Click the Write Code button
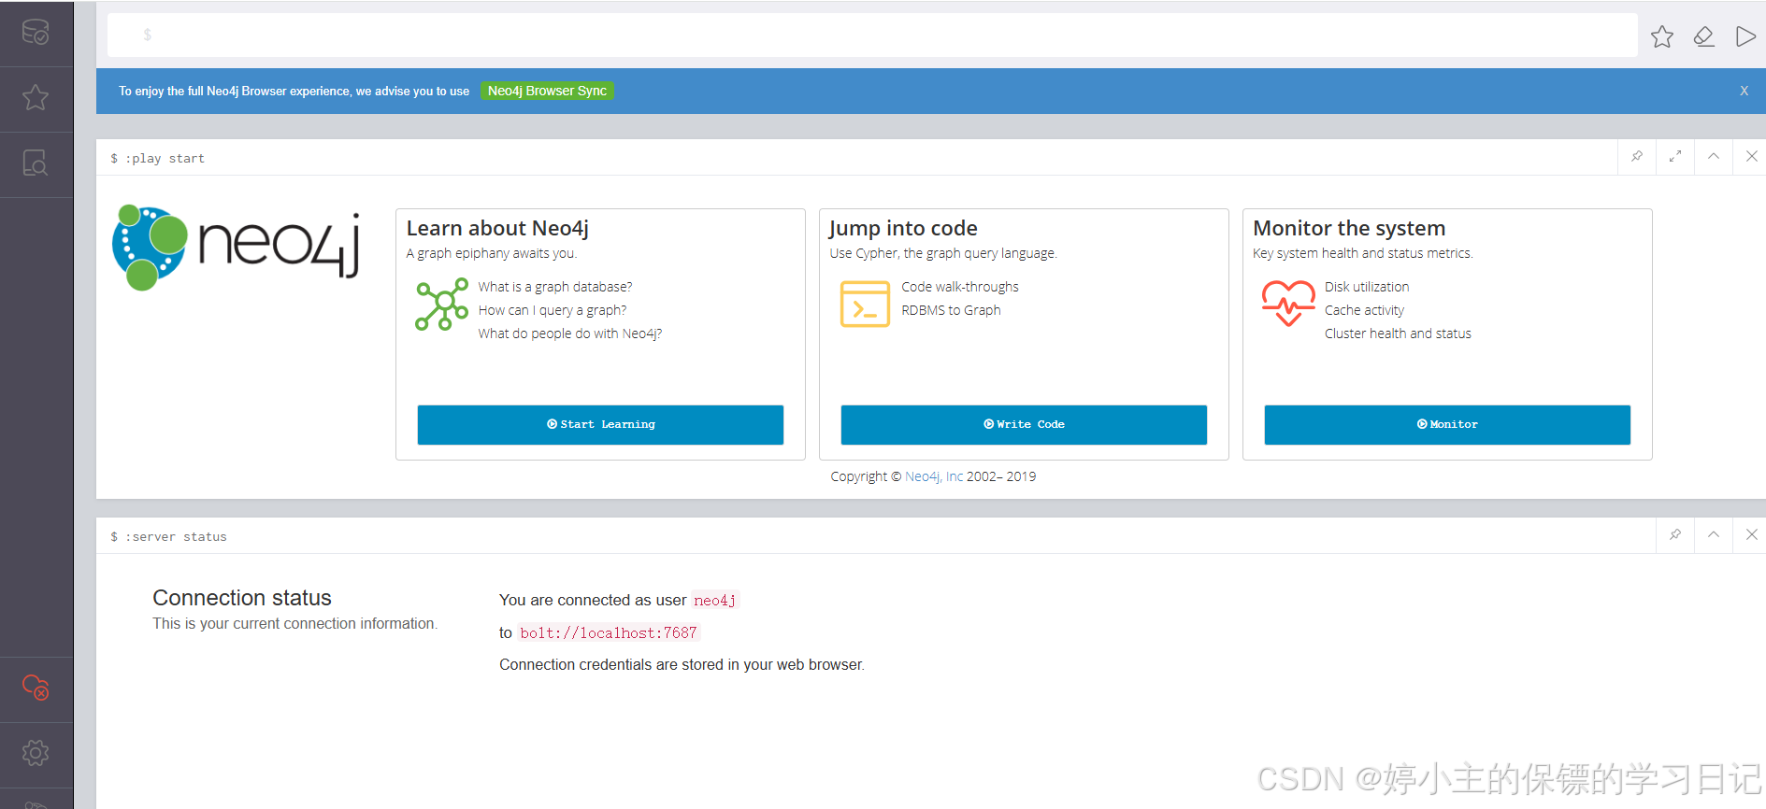 [1024, 424]
